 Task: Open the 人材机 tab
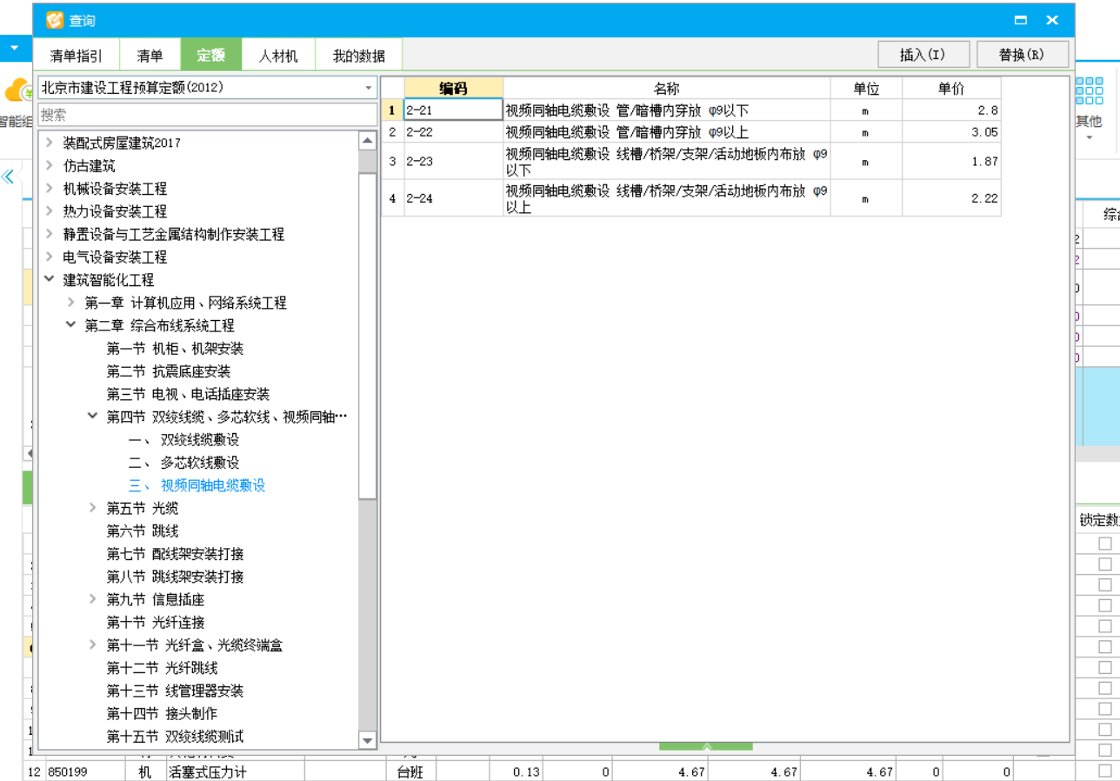(278, 56)
